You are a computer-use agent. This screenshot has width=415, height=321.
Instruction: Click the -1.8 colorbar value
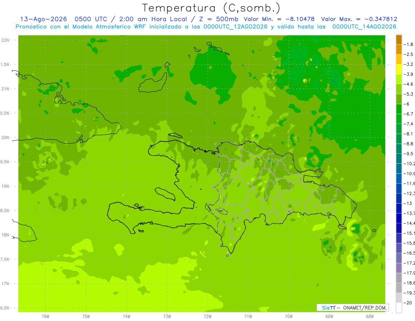[408, 44]
